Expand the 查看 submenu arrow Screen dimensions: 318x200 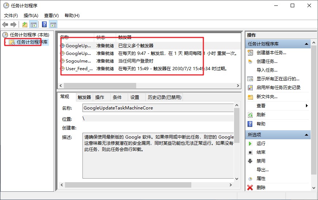(307, 106)
